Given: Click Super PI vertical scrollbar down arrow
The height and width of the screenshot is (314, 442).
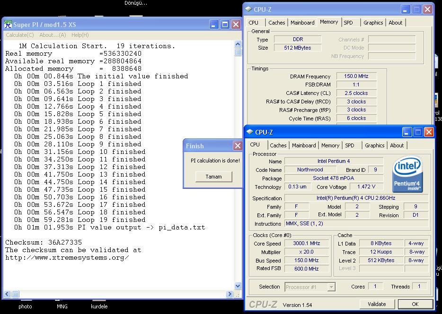Looking at the screenshot, I should click(x=238, y=286).
